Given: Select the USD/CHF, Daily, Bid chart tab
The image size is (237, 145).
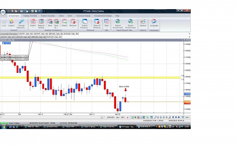Looking at the screenshot, I should (23, 37).
